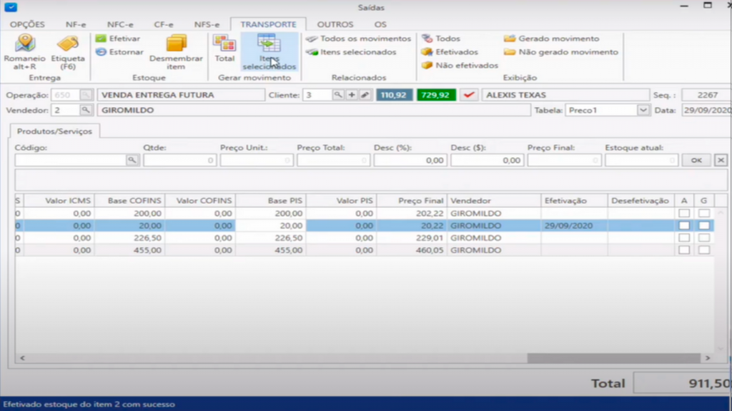Click Itens selecionados under Gerar movimento
732x411 pixels.
tap(269, 44)
